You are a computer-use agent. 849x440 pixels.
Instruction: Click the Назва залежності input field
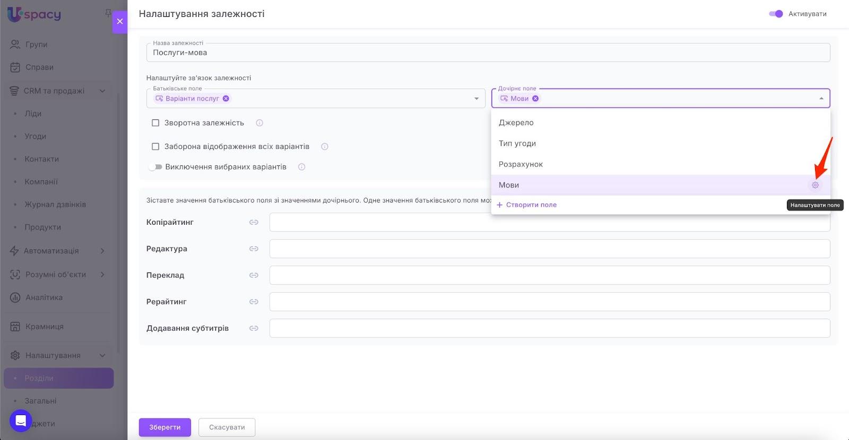click(488, 52)
